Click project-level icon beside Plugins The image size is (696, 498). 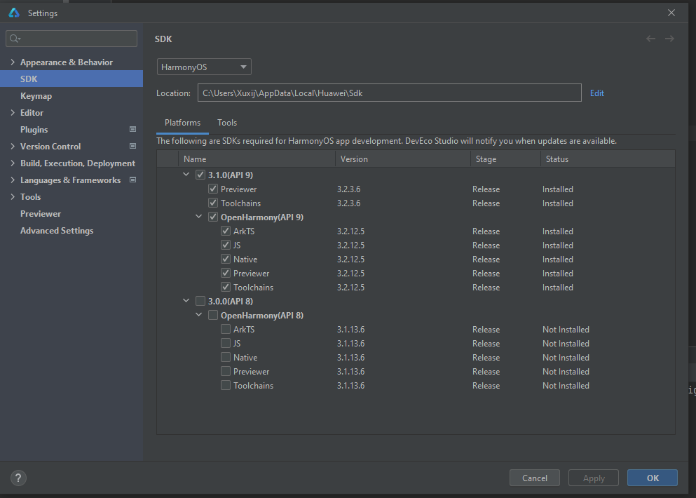[132, 129]
